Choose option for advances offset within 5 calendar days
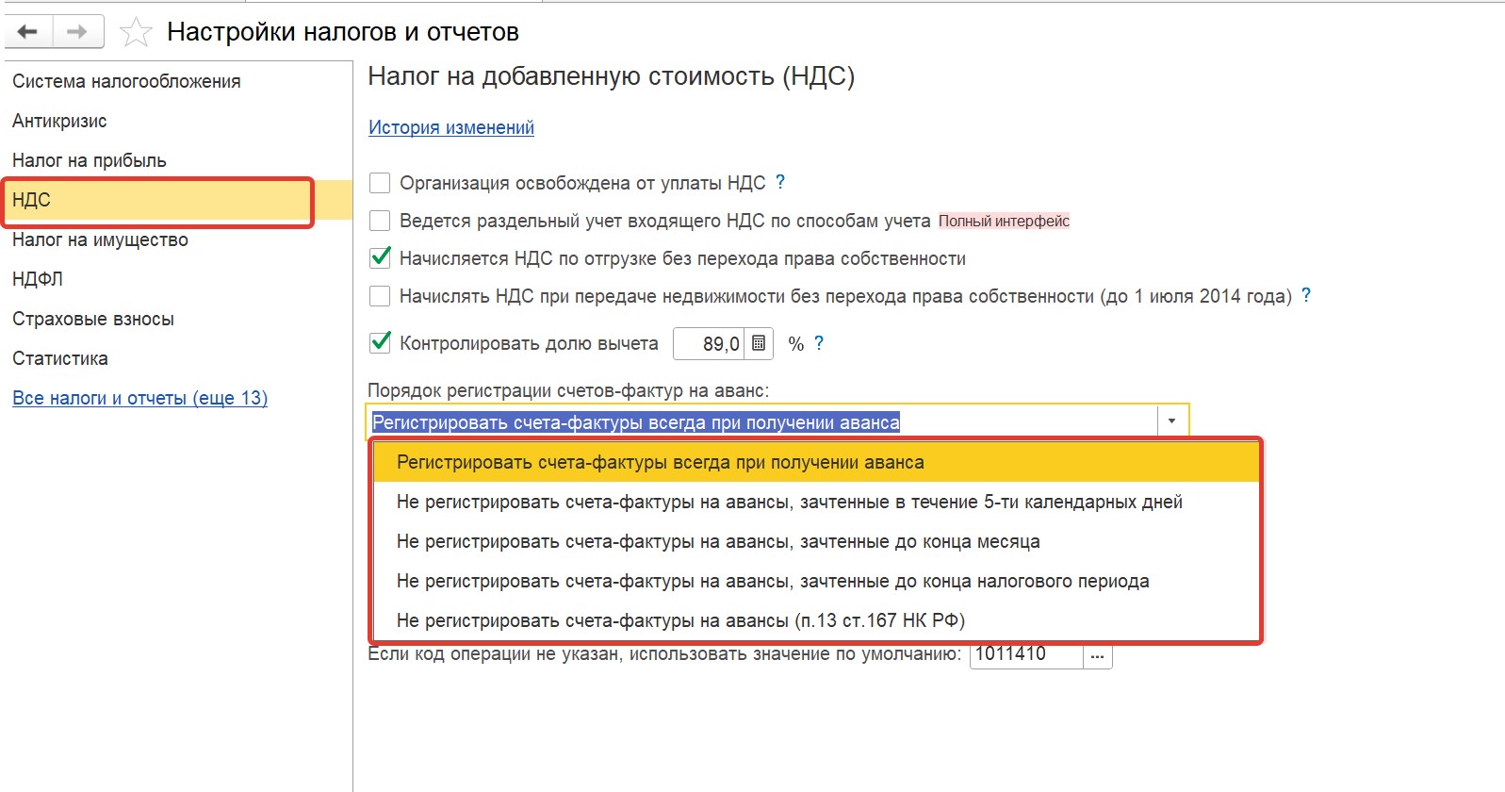The width and height of the screenshot is (1505, 792). tap(816, 502)
